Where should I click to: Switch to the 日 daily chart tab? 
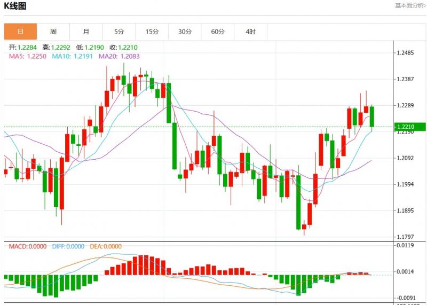pyautogui.click(x=21, y=32)
